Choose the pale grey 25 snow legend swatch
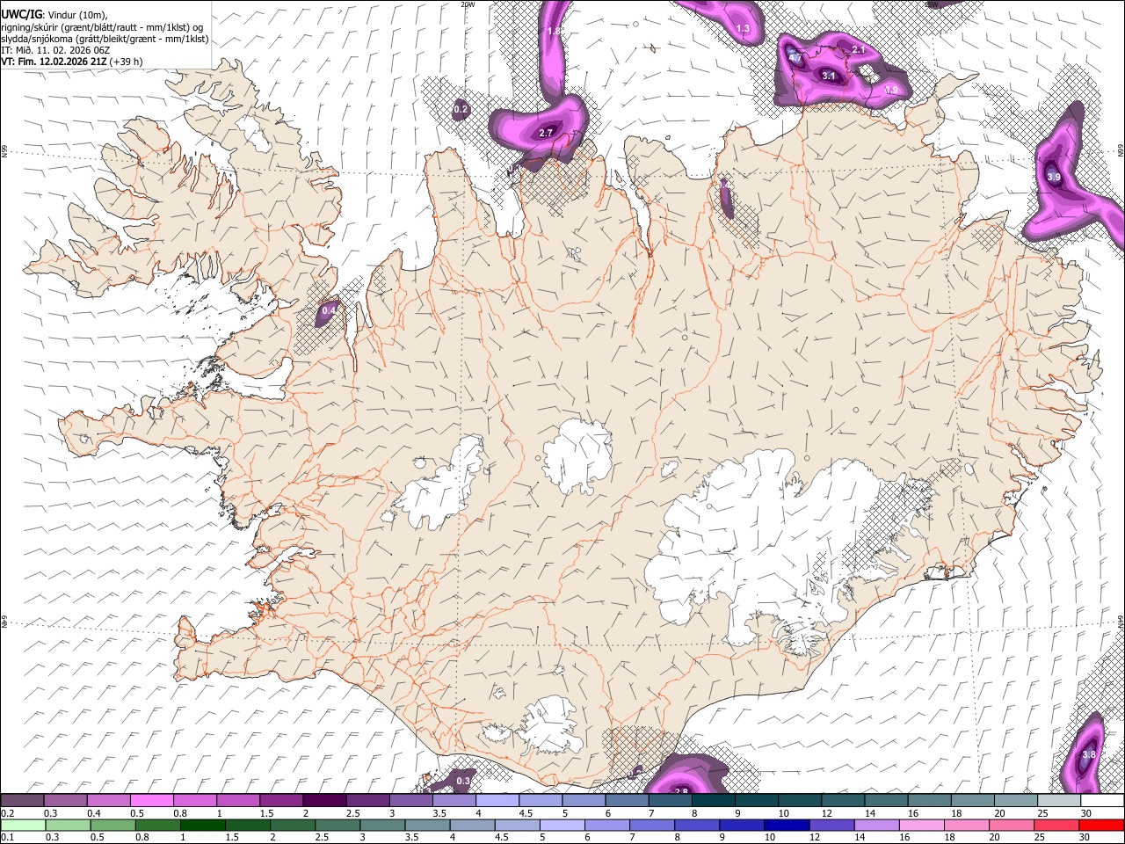This screenshot has width=1125, height=844. [x=1058, y=800]
